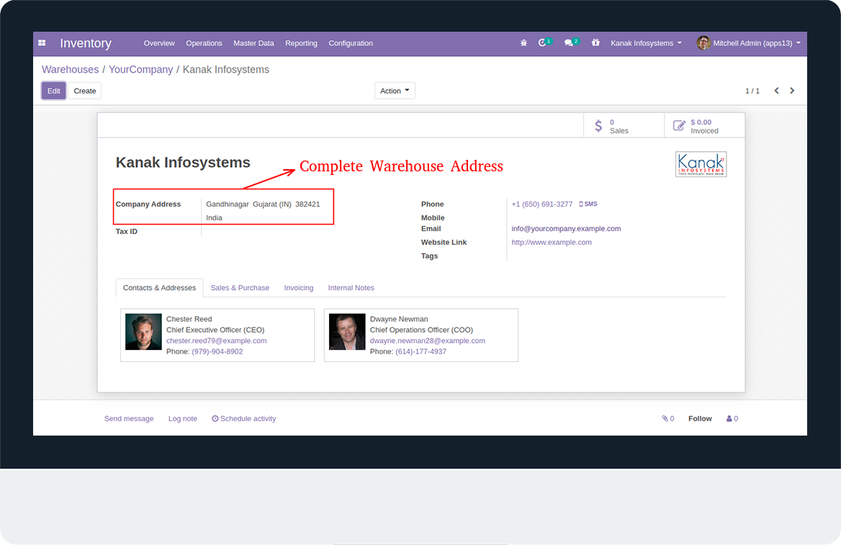Open the Operations menu
Screen dimensions: 841x545
tap(204, 43)
